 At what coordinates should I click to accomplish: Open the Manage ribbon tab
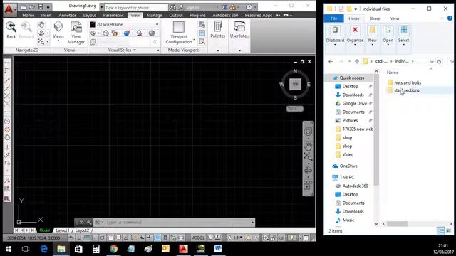(x=154, y=15)
